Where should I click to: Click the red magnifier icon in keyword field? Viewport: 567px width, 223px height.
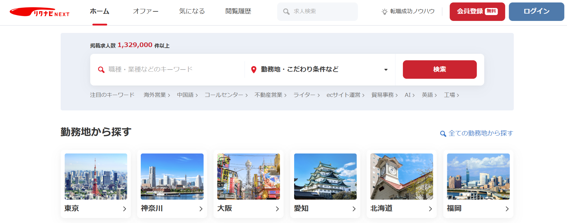point(101,70)
